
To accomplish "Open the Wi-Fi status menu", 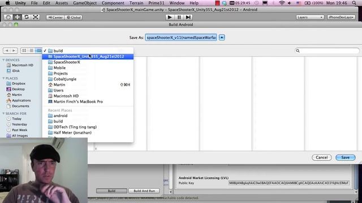I will click(x=282, y=3).
